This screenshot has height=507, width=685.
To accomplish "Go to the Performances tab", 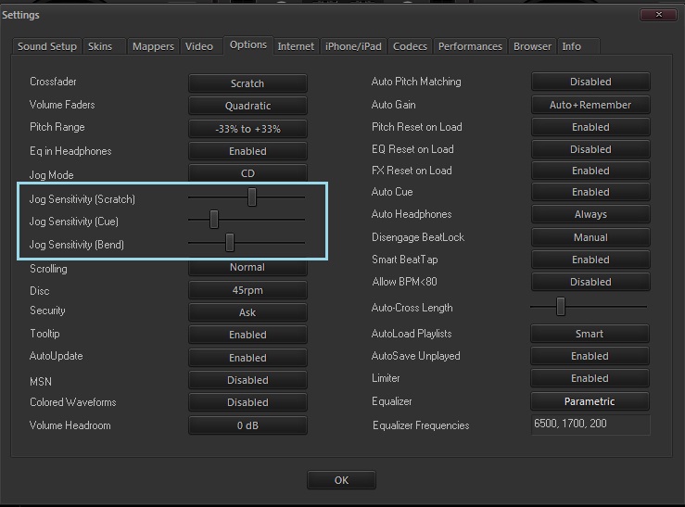I will (470, 46).
